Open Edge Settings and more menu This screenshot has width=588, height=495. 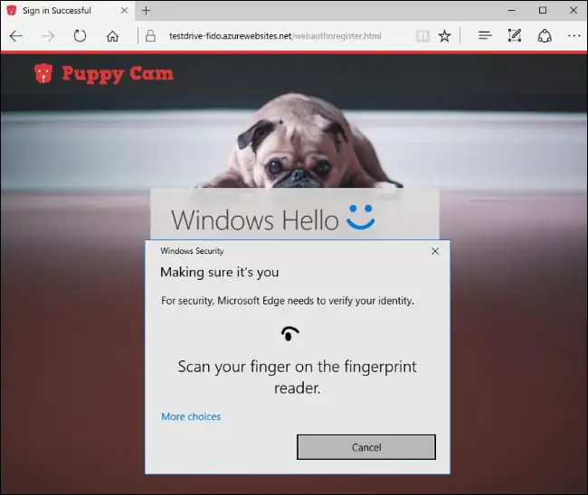574,36
